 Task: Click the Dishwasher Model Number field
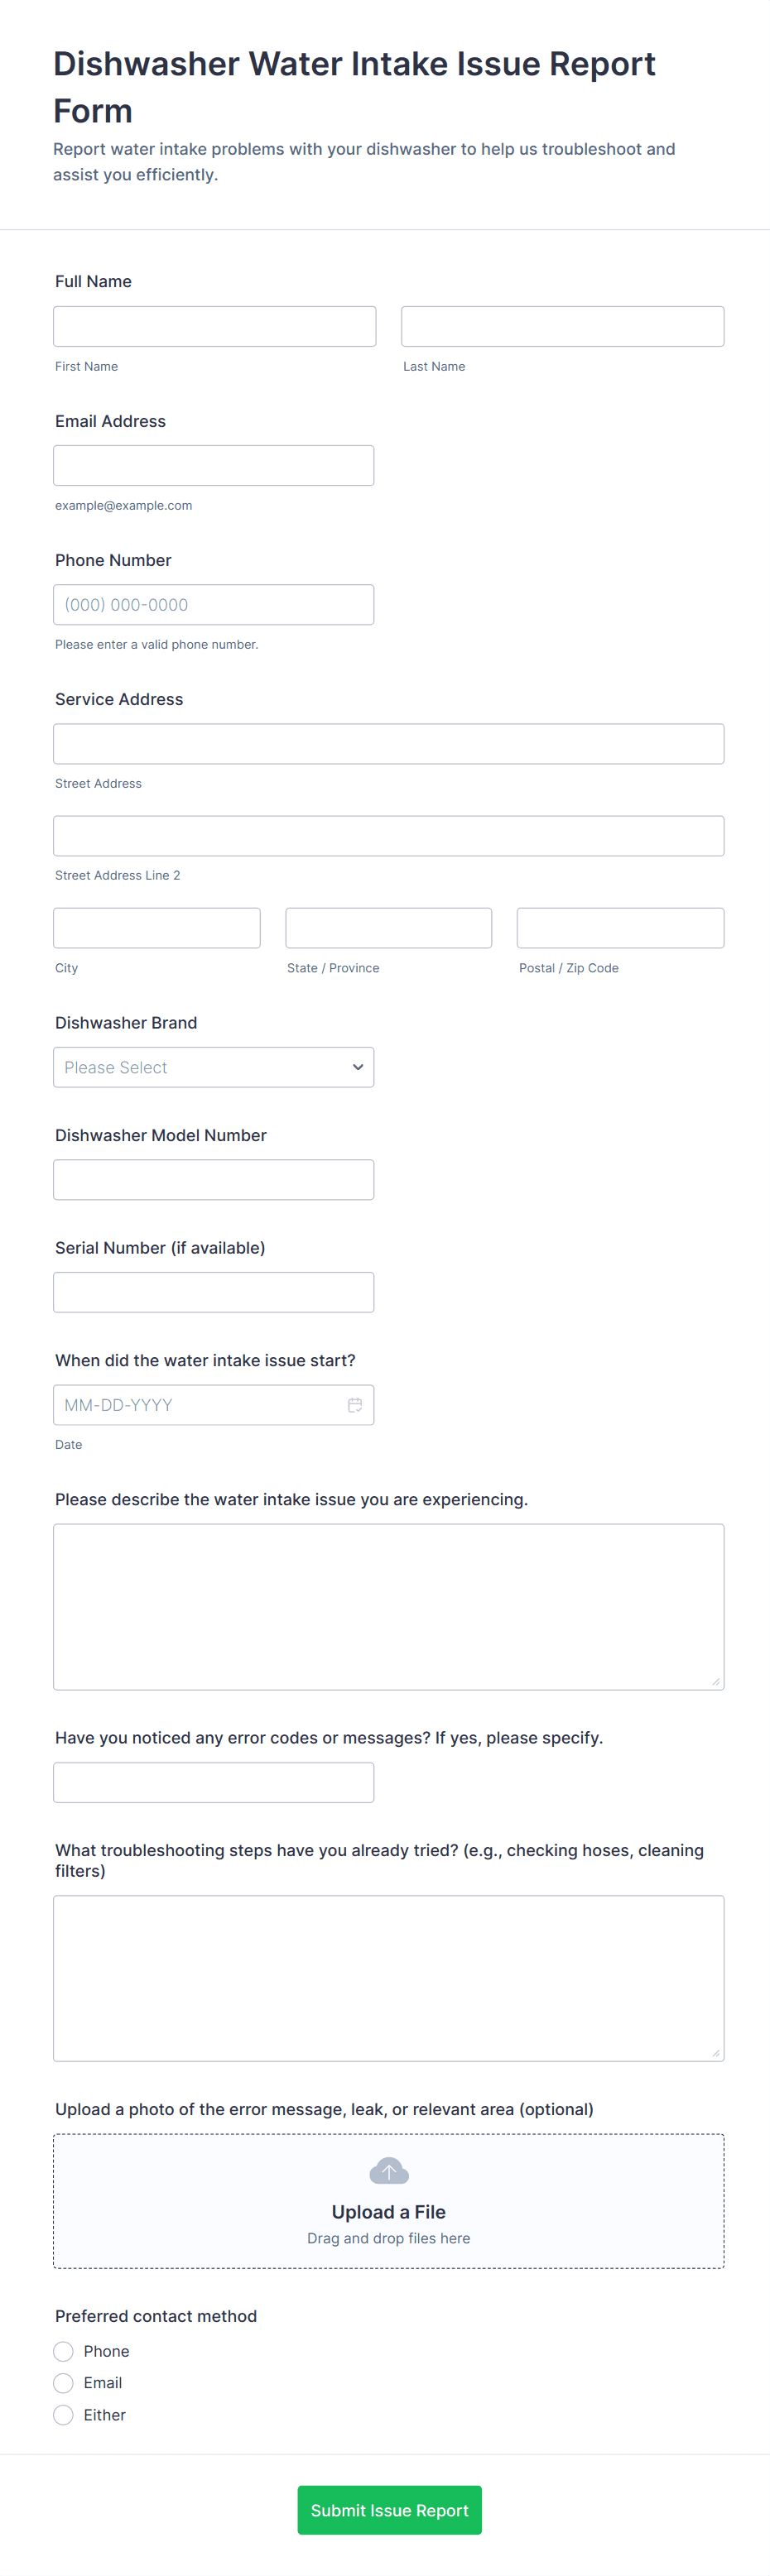tap(213, 1180)
